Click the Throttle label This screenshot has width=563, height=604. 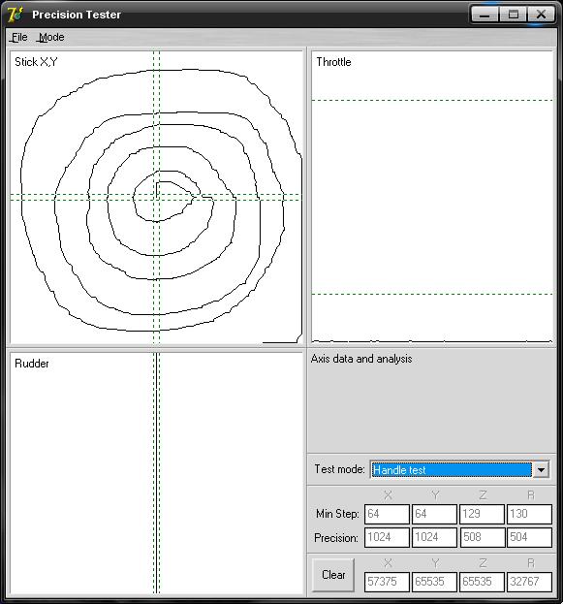tap(334, 62)
